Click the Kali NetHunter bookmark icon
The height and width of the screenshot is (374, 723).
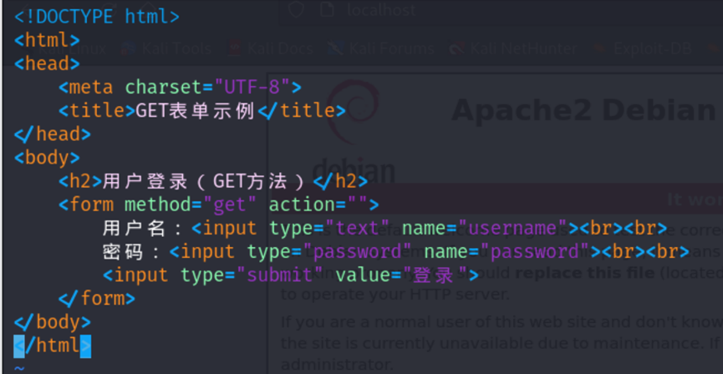tap(456, 48)
